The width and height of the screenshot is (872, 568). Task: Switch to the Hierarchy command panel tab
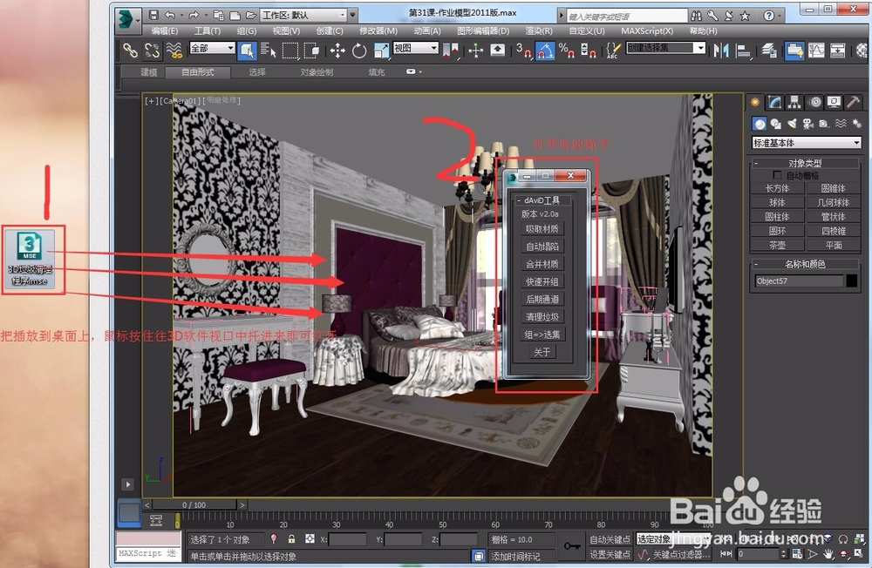pos(794,102)
